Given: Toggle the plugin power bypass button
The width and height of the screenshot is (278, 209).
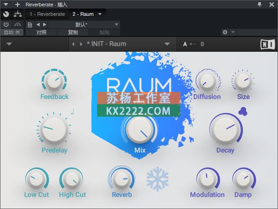Looking at the screenshot, I should tap(6, 24).
